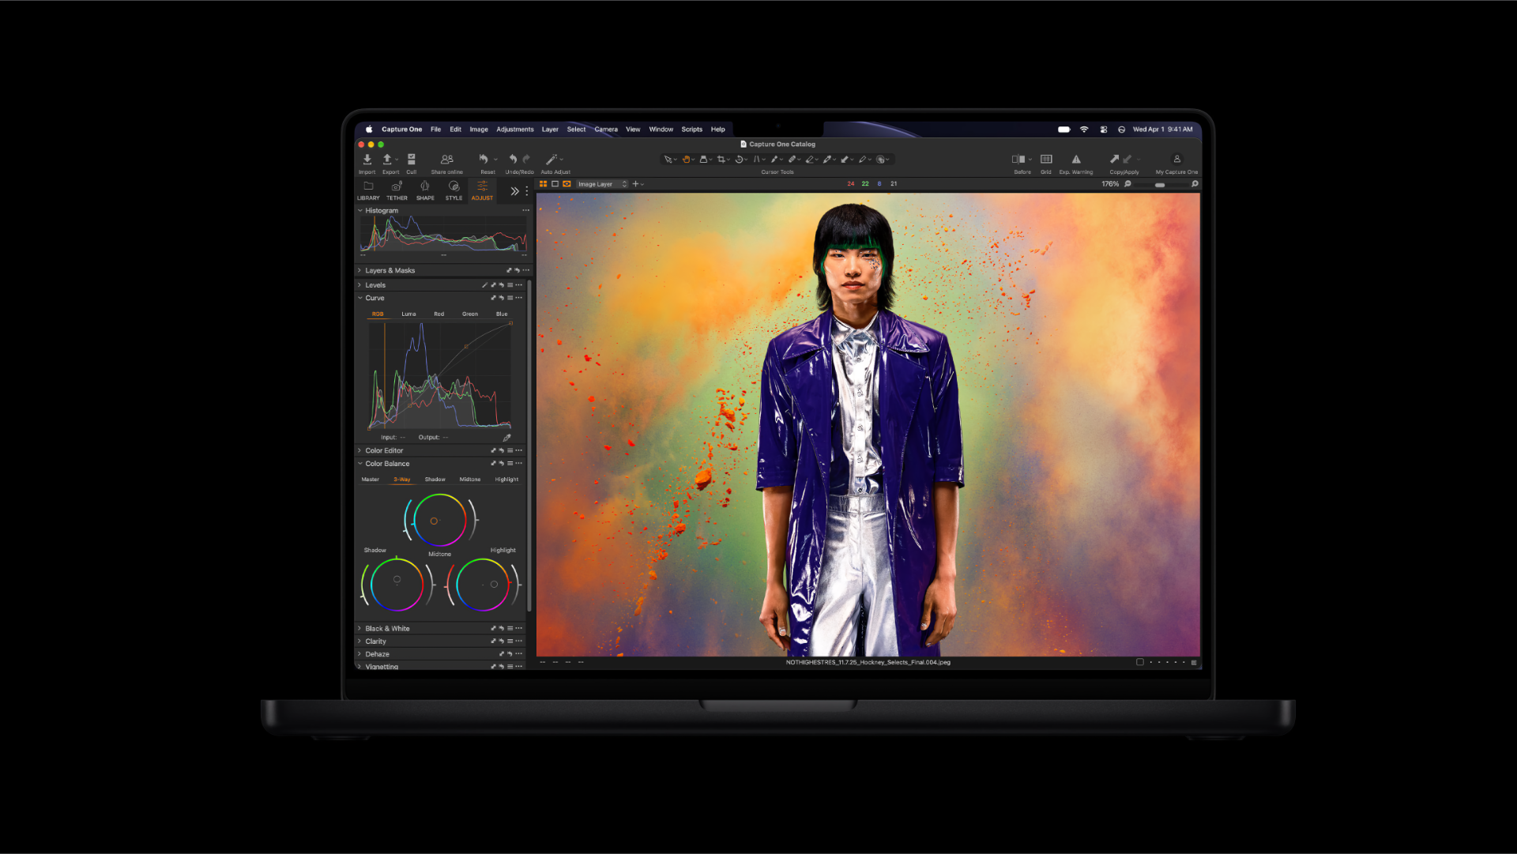
Task: Click the Undo arrow button
Action: tap(513, 160)
